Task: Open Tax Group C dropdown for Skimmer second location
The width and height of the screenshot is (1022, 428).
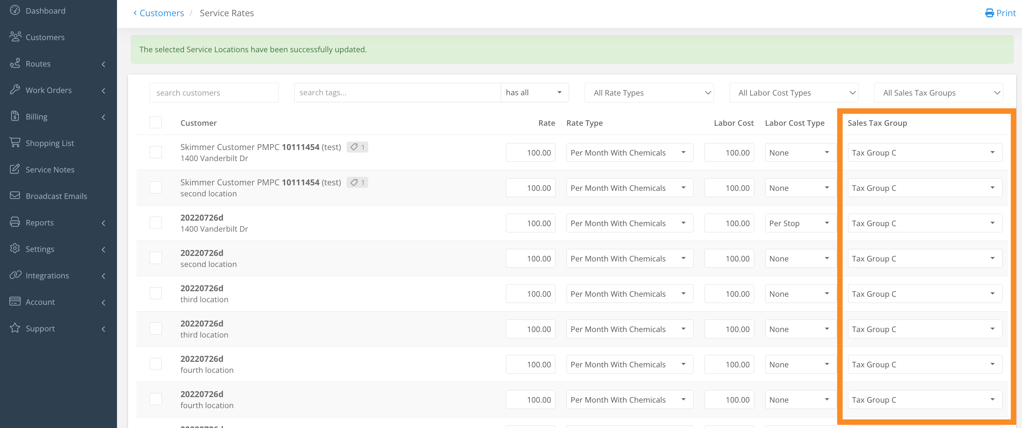Action: point(925,188)
